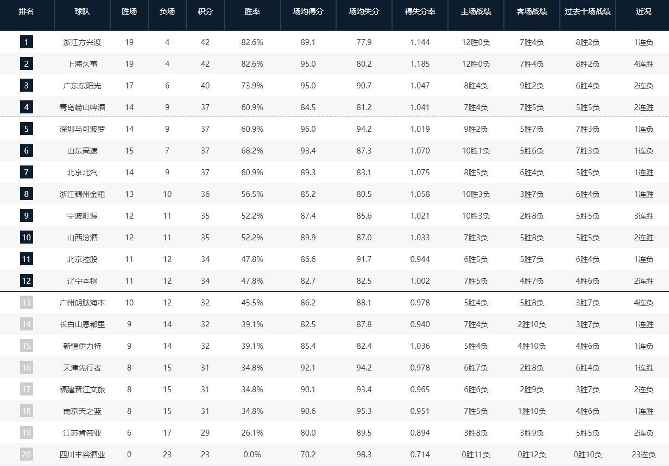The image size is (669, 466).
Task: Select team 青岛崂山啤酒
Action: pyautogui.click(x=82, y=107)
